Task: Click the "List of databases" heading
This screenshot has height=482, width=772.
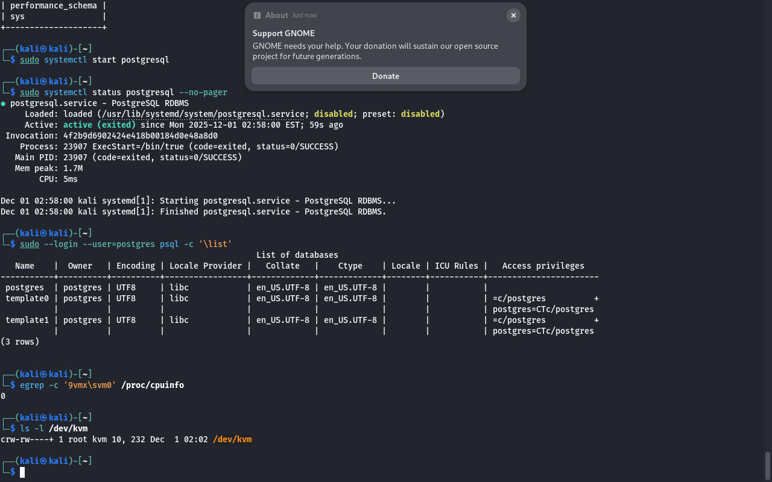Action: (x=297, y=255)
